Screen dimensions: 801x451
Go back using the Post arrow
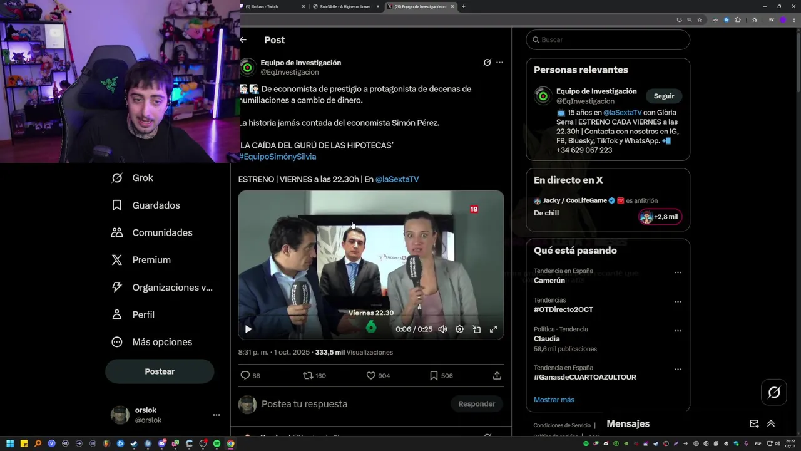(x=243, y=39)
